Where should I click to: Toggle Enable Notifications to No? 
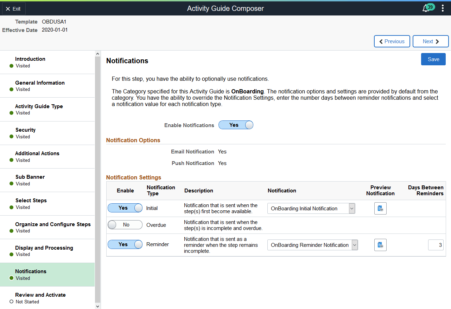pos(236,125)
